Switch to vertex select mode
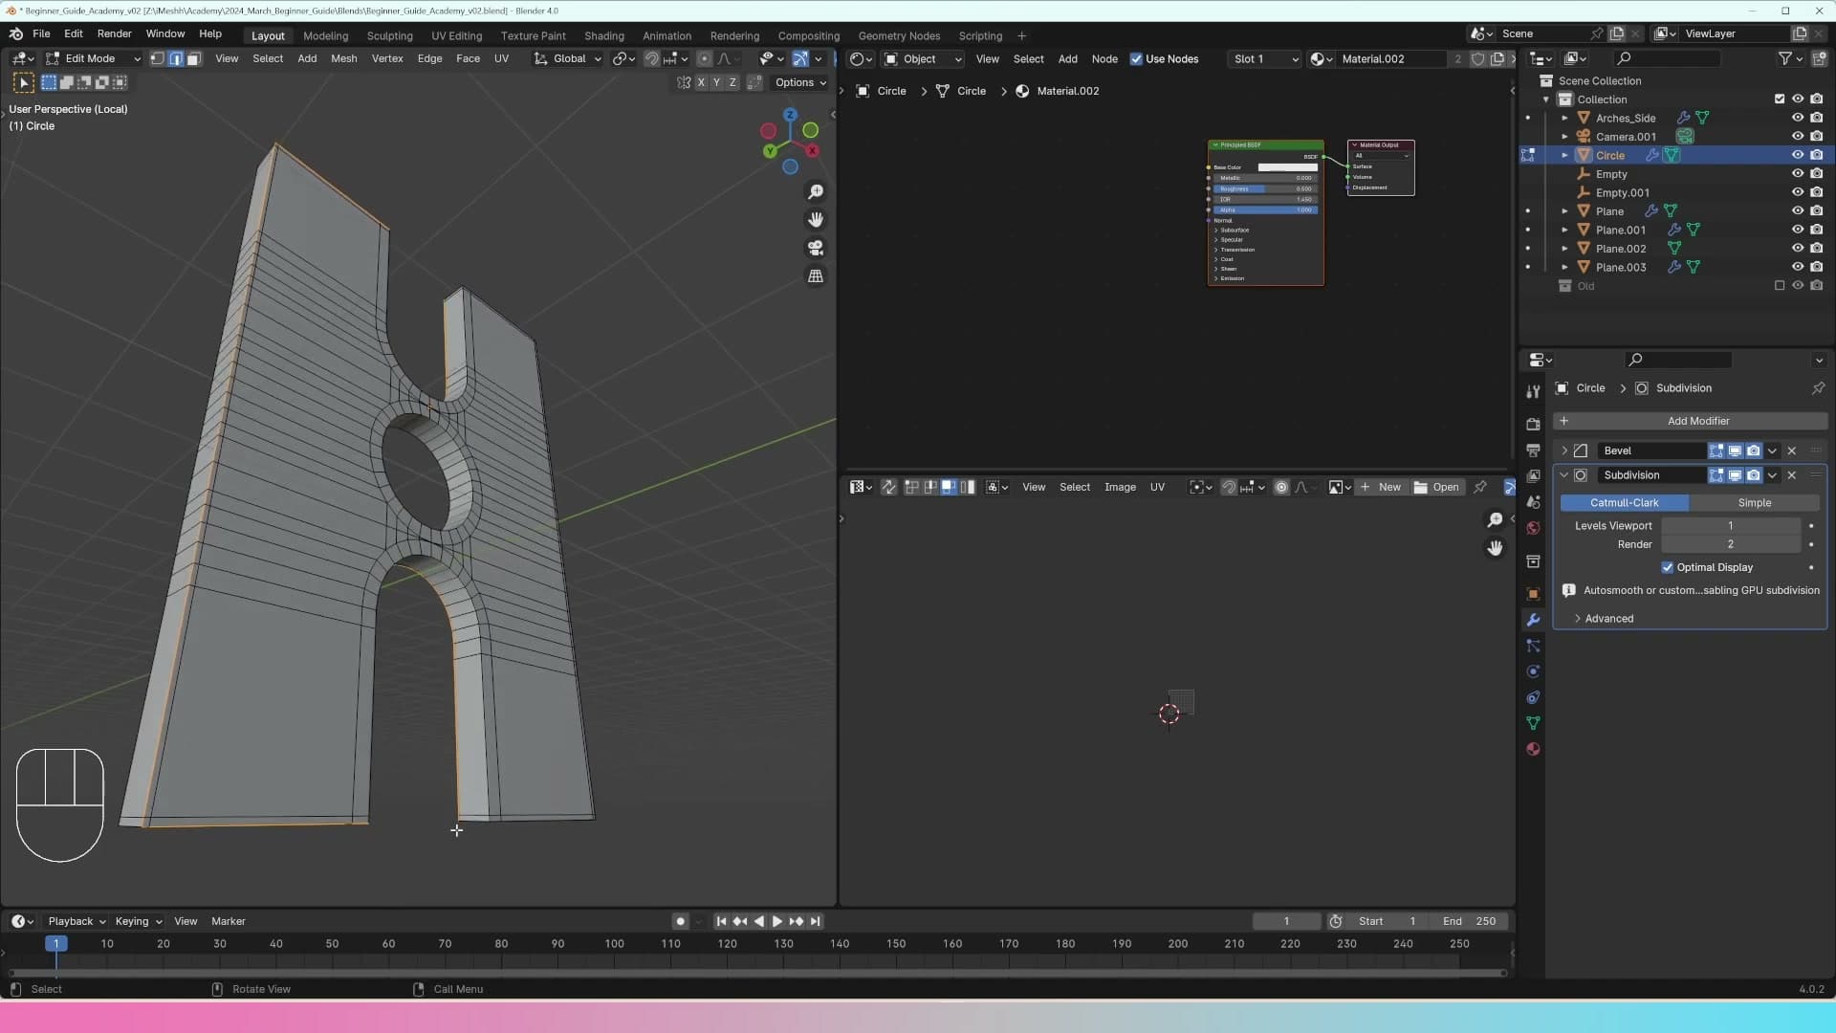This screenshot has width=1836, height=1033. click(x=158, y=59)
